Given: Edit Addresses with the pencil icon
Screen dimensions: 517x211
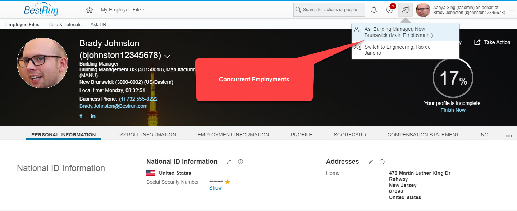Looking at the screenshot, I should [x=371, y=162].
